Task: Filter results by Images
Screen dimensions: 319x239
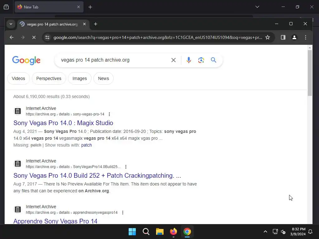Action: [x=79, y=78]
